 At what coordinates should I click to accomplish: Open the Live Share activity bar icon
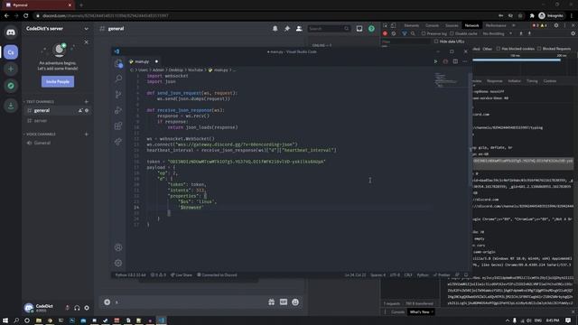point(118,142)
